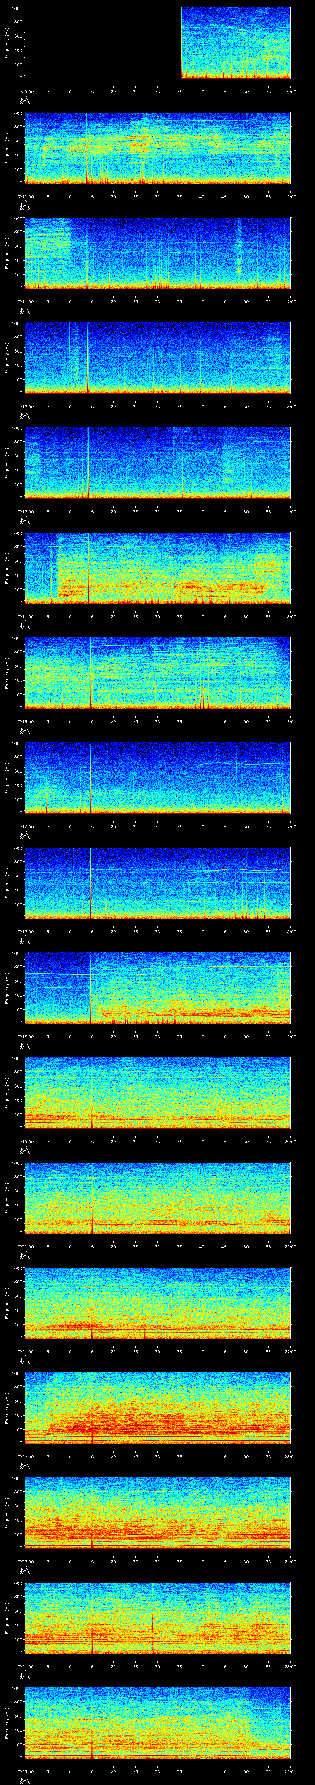This screenshot has height=1785, width=315.
Task: Open the spectrogram panel starting at 17:20:00
Action: coord(158,1198)
